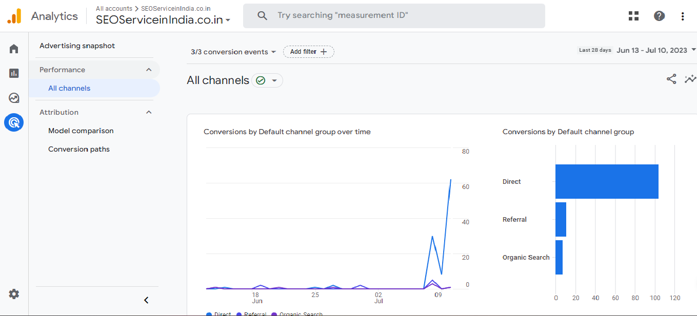Open Admin settings gear icon
Screen dimensions: 697x316
[14, 294]
